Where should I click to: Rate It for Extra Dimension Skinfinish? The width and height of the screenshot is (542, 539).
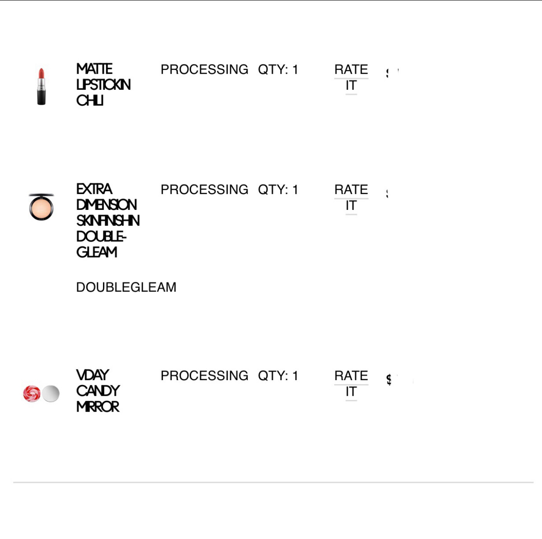tap(351, 198)
